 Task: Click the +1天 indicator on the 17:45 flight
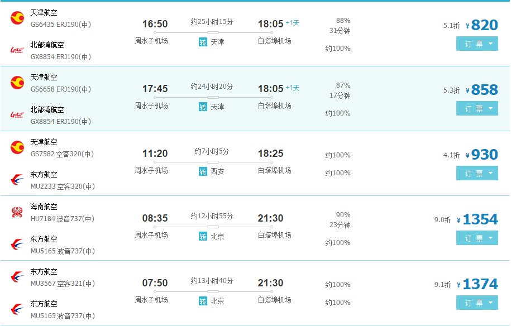[293, 88]
